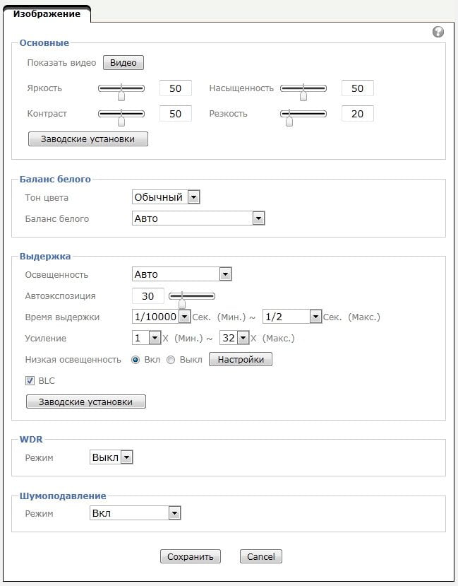Click the Видео button

[123, 63]
